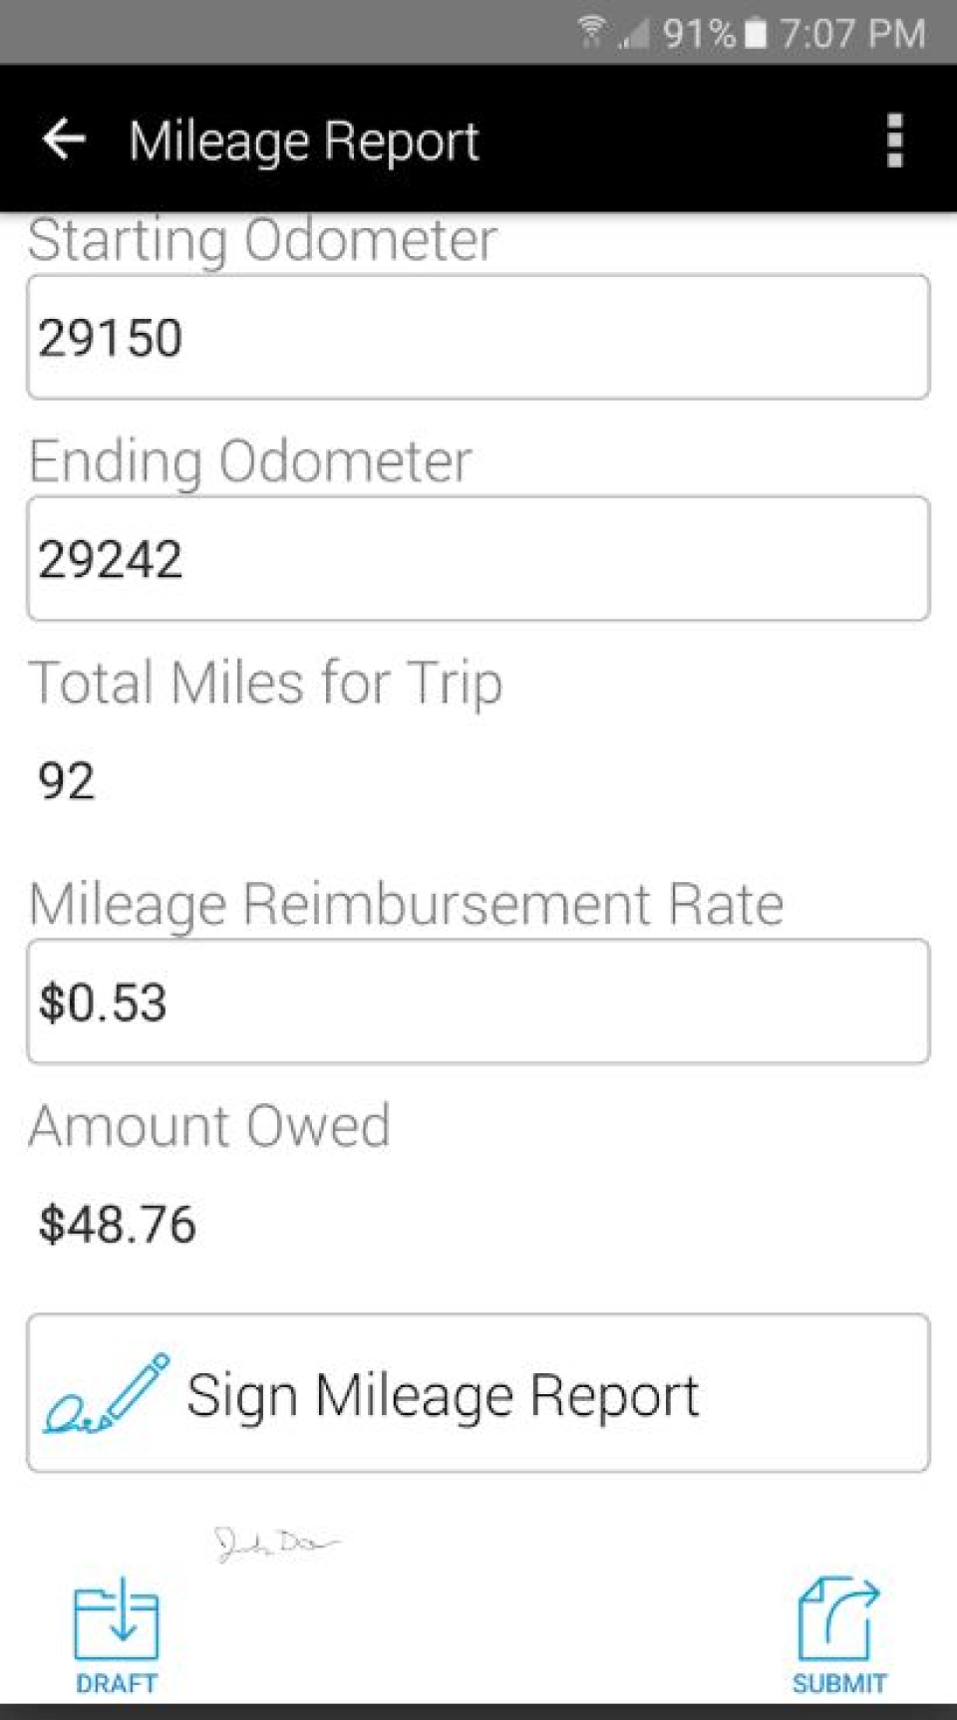Edit the Mileage Reimbursement Rate field
The width and height of the screenshot is (957, 1720).
478,1002
